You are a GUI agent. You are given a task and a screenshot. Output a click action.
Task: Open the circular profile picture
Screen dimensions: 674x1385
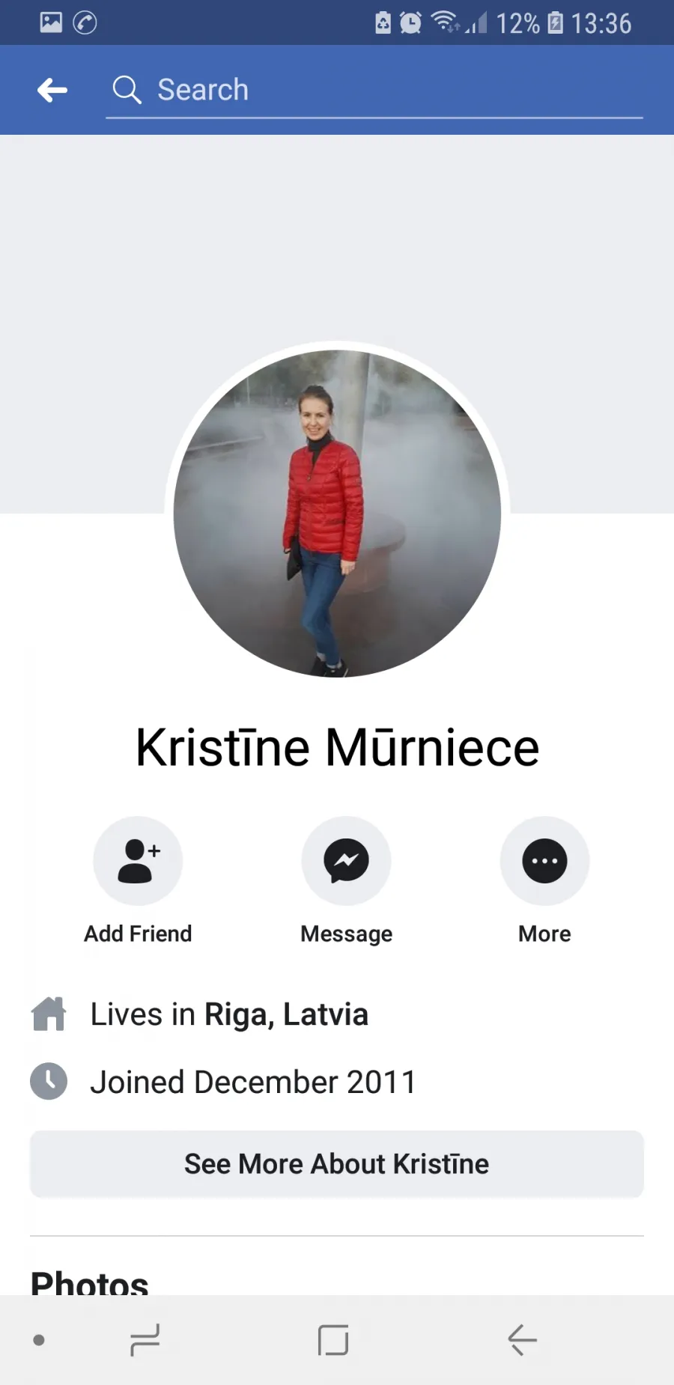coord(337,514)
